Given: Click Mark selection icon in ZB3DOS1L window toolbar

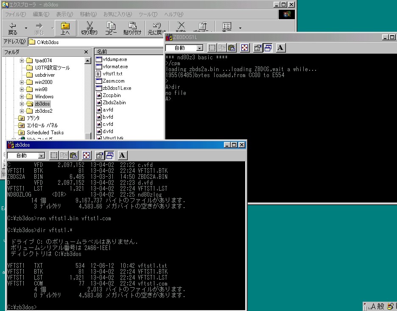Looking at the screenshot, I should 212,48.
